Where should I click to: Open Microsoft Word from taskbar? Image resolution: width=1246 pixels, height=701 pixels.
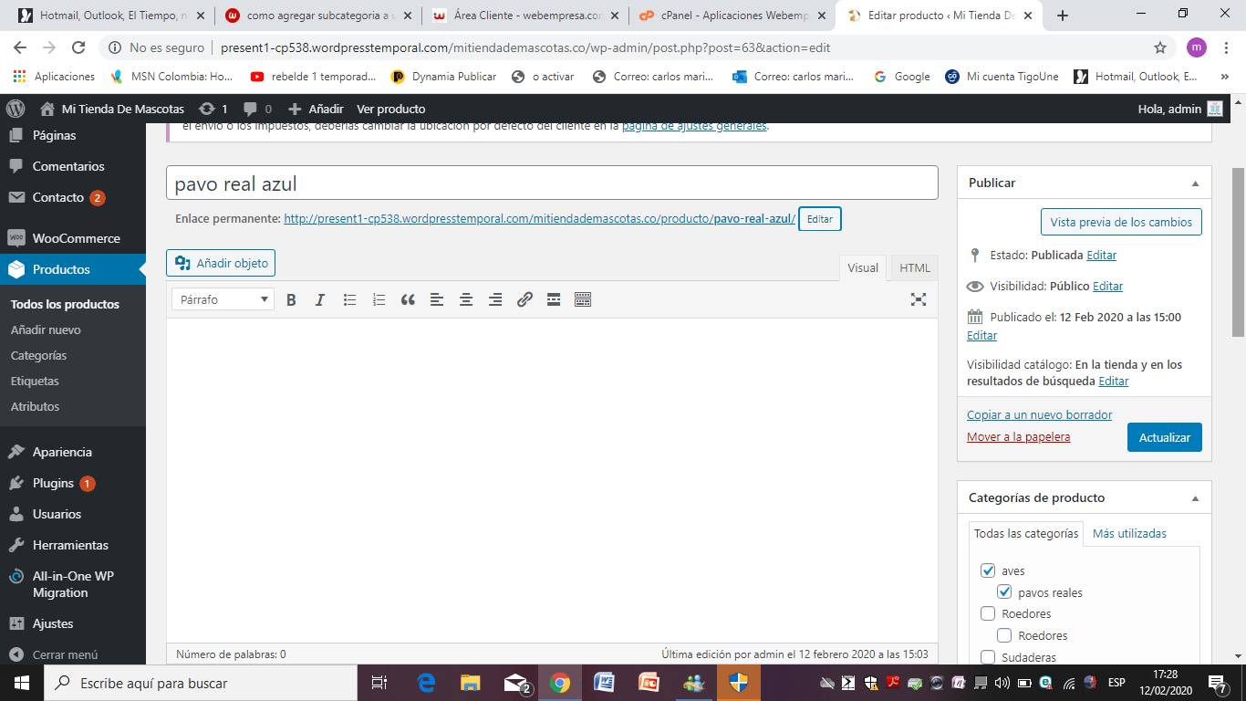tap(604, 683)
